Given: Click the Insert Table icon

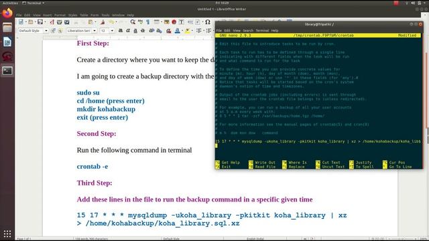Looking at the screenshot, I should pos(156,22).
